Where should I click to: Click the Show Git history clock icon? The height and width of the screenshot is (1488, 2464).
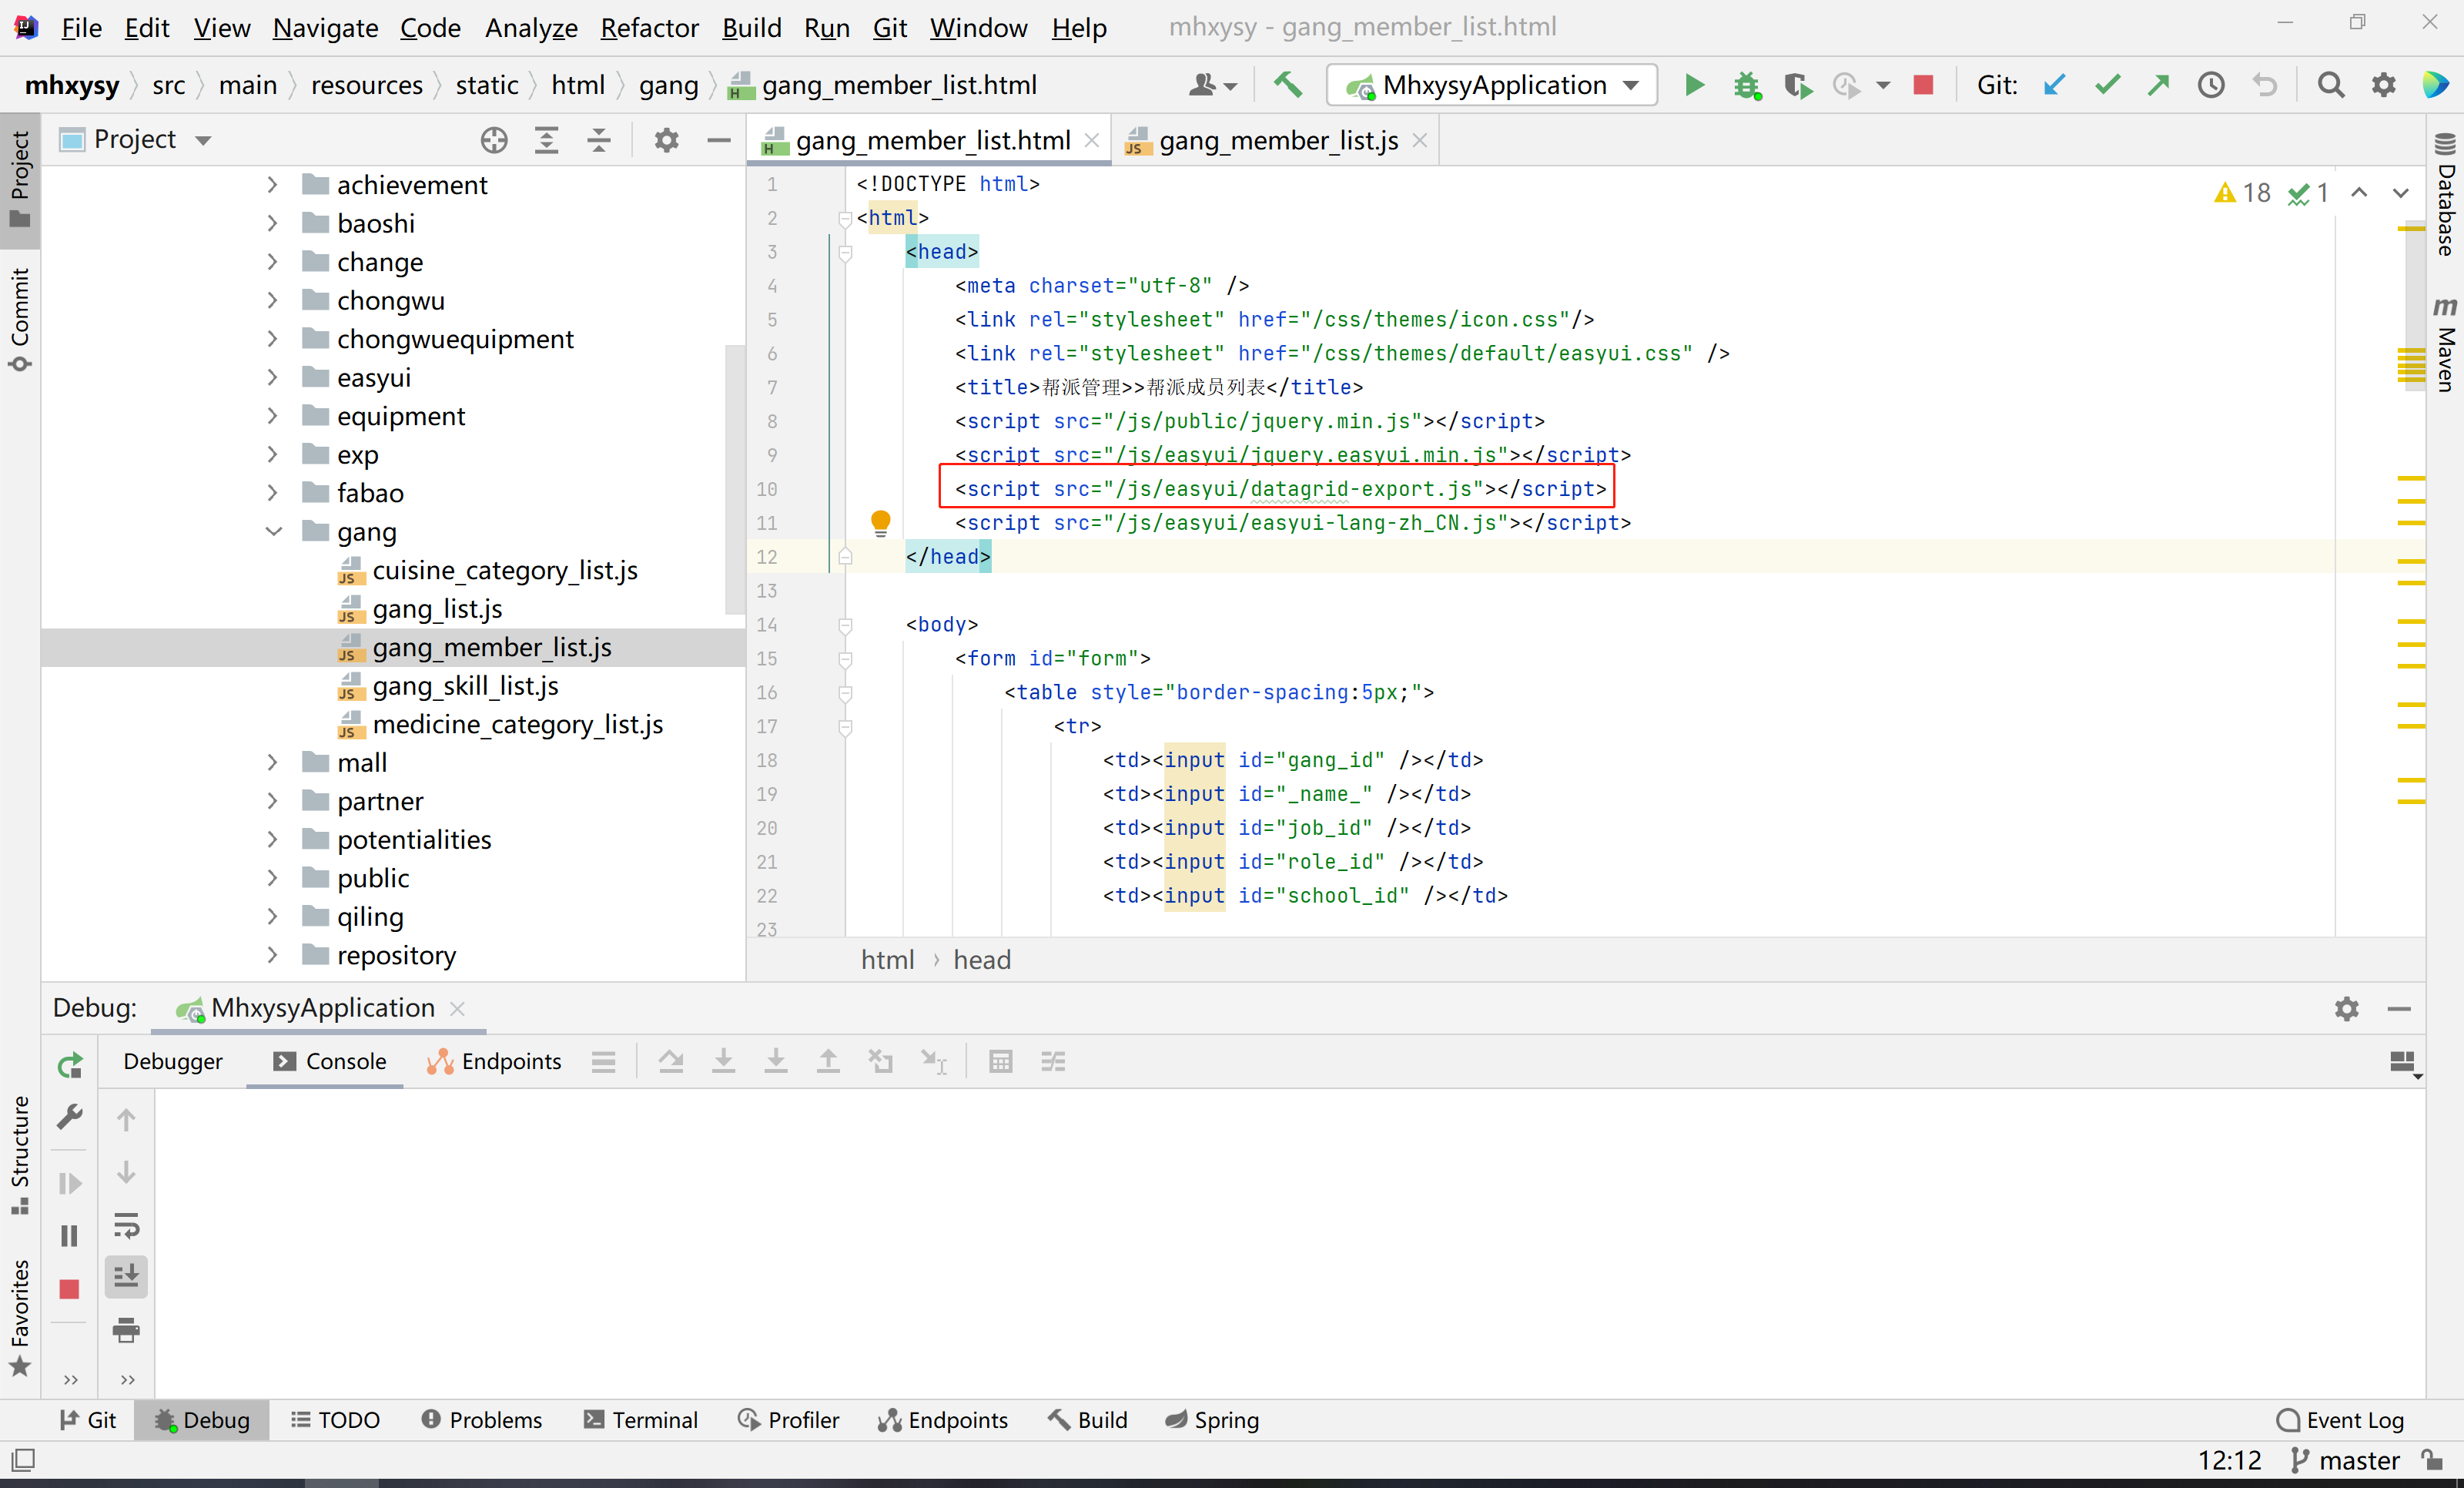pyautogui.click(x=2211, y=85)
